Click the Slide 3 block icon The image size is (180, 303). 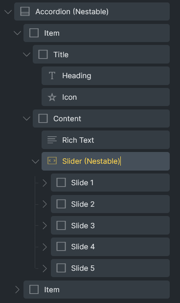pos(61,225)
